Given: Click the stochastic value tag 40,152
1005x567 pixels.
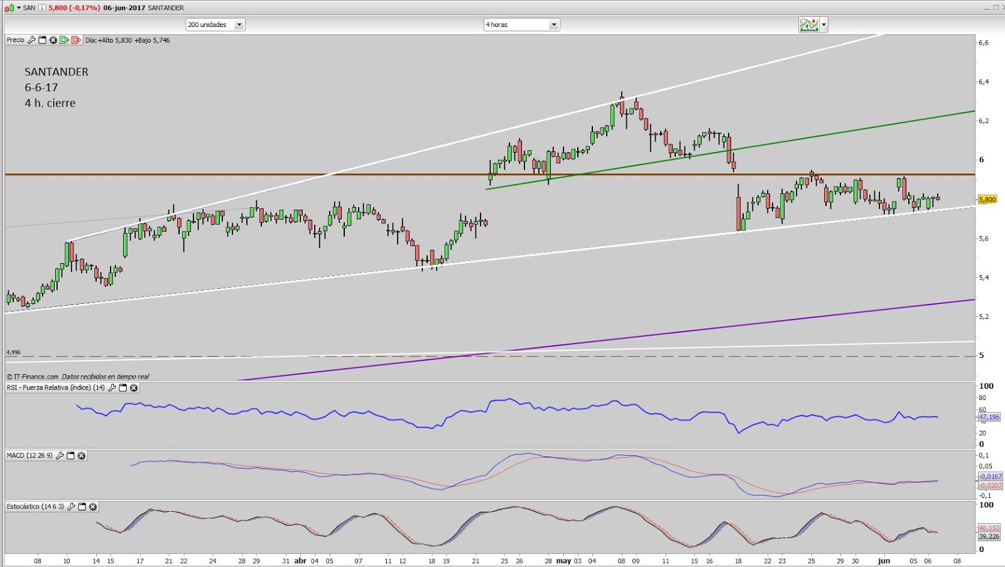Looking at the screenshot, I should [x=989, y=528].
